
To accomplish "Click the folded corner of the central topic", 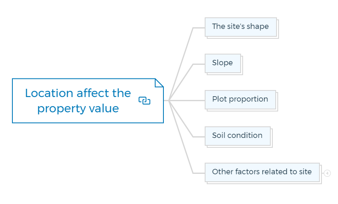I will (x=159, y=83).
